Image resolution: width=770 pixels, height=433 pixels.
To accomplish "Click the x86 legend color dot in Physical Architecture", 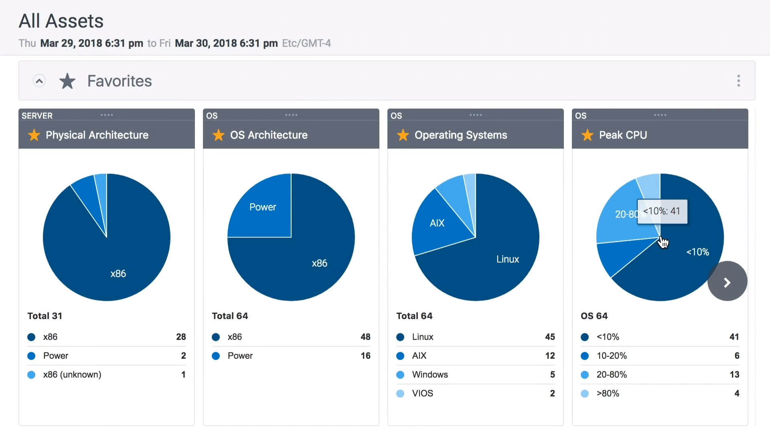I will coord(31,337).
